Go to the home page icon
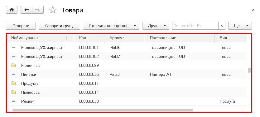Image resolution: width=260 pixels, height=117 pixels. (x=12, y=10)
